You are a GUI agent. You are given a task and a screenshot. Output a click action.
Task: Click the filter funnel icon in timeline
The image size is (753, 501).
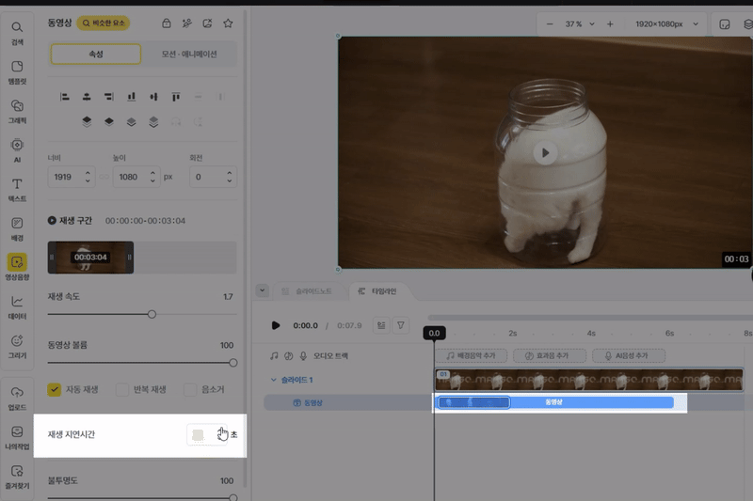pos(401,325)
